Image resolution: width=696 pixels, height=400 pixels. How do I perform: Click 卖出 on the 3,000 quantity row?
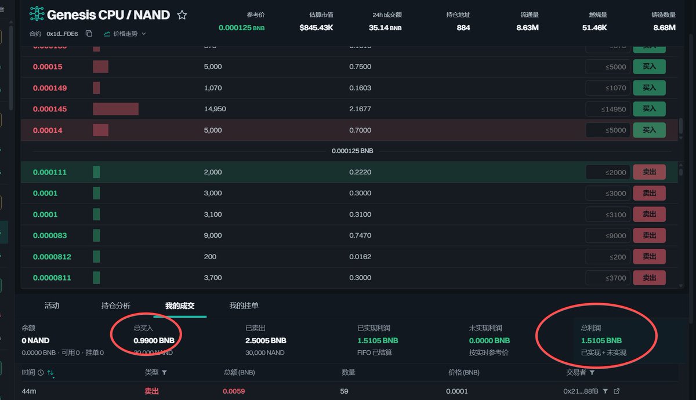point(649,193)
